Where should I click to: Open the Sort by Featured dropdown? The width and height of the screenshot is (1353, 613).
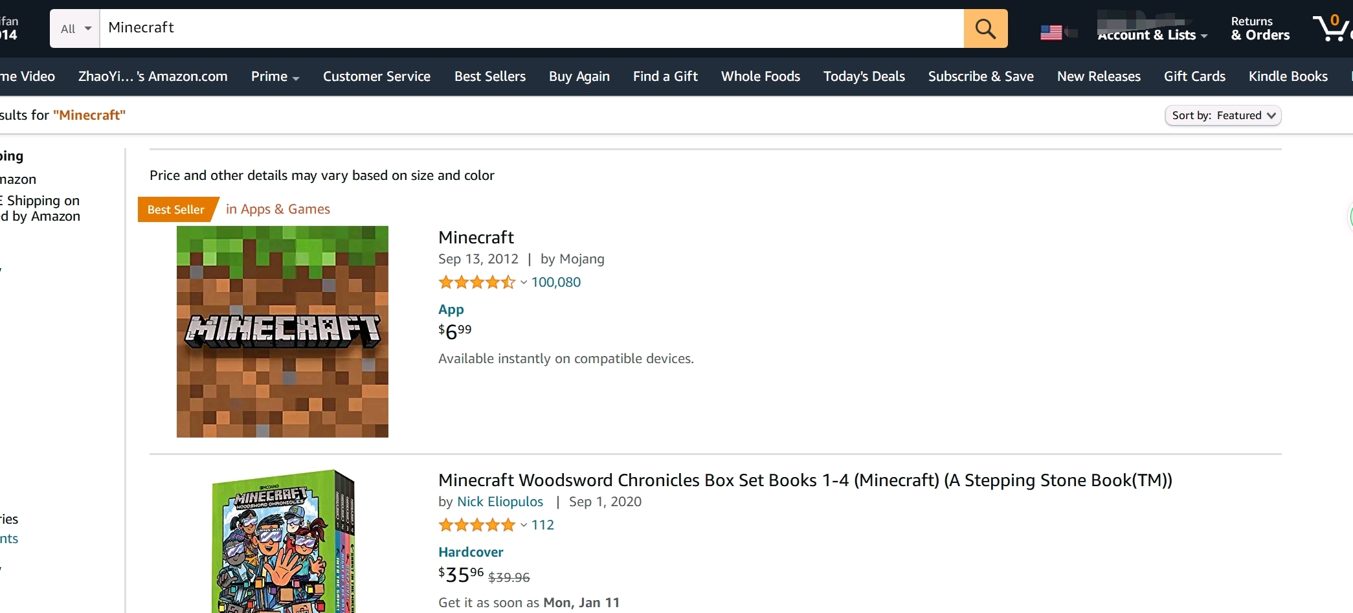(1222, 115)
